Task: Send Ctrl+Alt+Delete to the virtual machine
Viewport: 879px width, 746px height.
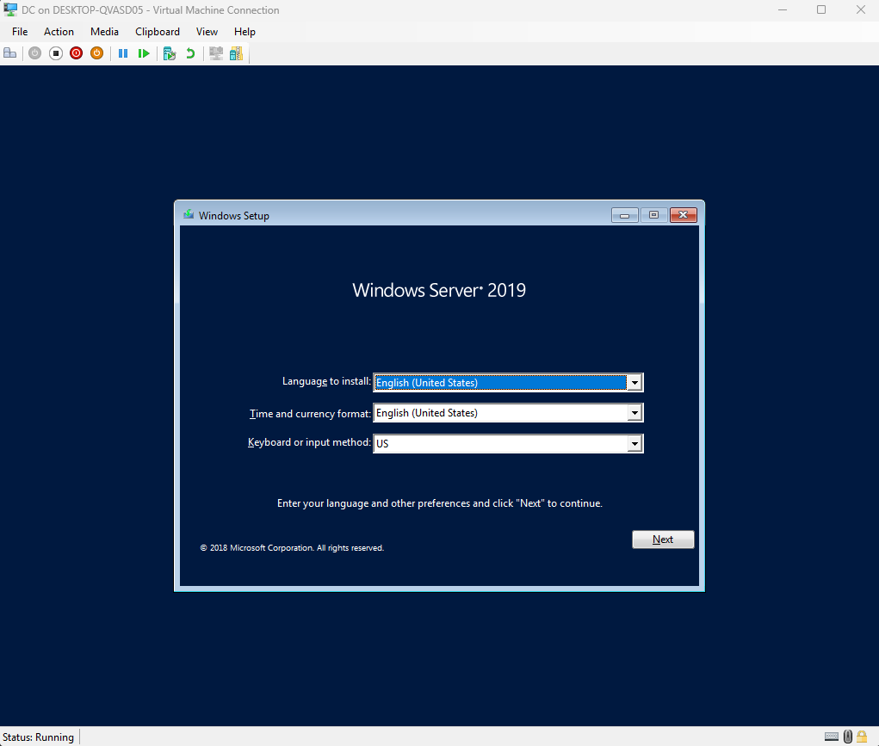Action: [x=9, y=52]
